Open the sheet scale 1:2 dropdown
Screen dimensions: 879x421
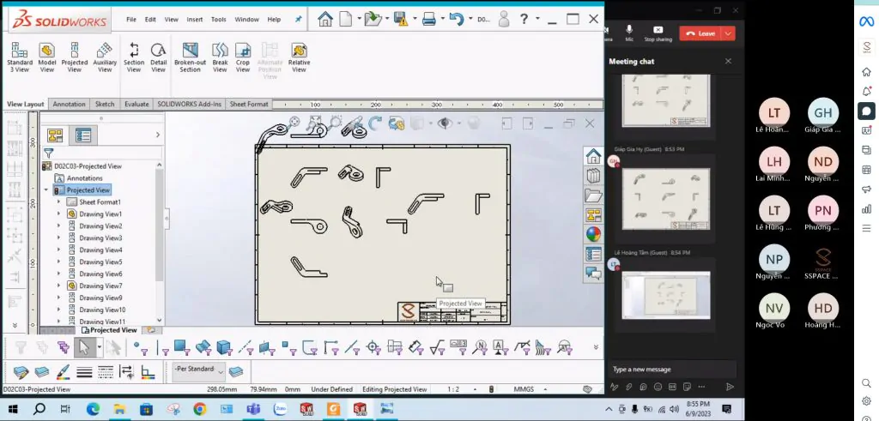[x=476, y=389]
